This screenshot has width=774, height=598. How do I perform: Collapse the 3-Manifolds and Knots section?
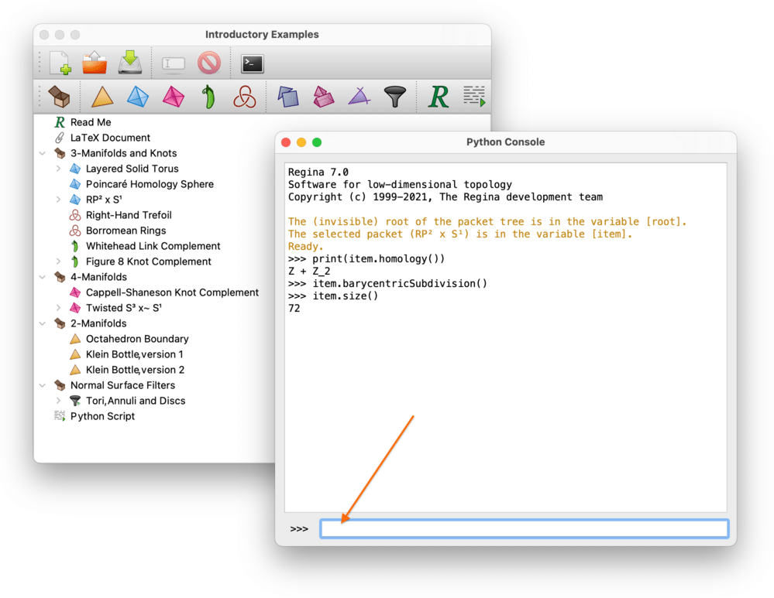click(x=43, y=153)
